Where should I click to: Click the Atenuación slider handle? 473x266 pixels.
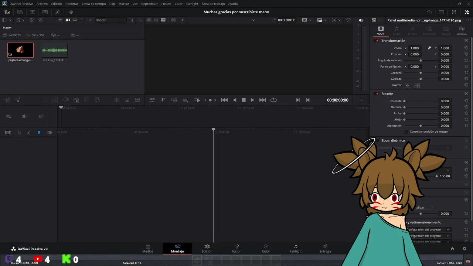[x=421, y=126]
